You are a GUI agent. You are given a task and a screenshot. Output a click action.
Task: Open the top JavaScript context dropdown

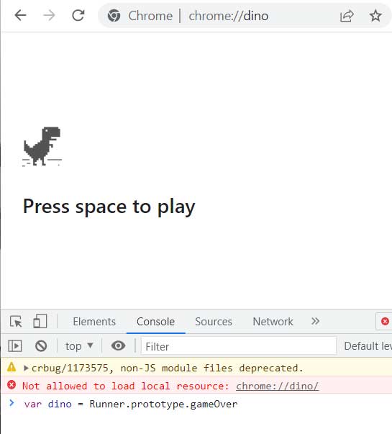coord(79,346)
